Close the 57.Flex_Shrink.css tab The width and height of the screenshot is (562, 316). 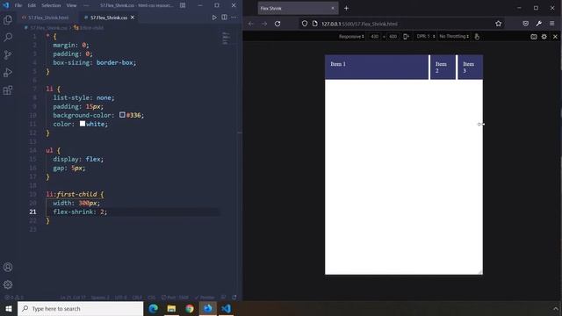tap(133, 18)
